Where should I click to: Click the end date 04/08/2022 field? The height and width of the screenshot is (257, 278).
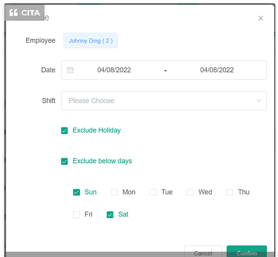(x=217, y=70)
